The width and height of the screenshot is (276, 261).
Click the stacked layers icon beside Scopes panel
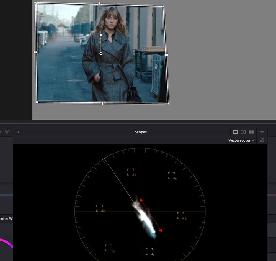7,131
